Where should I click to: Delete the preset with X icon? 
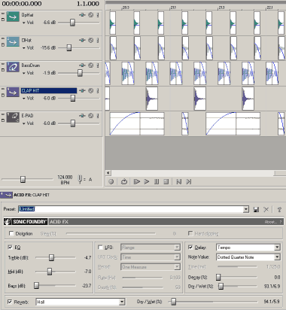coord(266,209)
